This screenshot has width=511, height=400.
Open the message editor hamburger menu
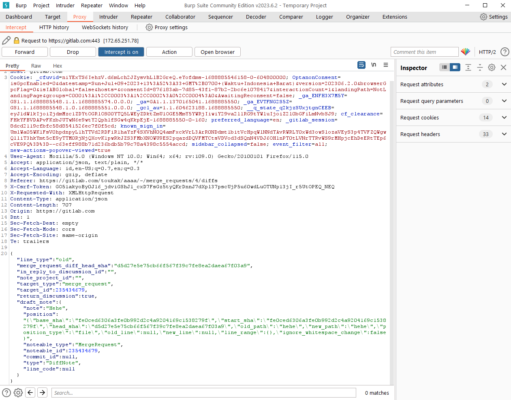pos(386,65)
